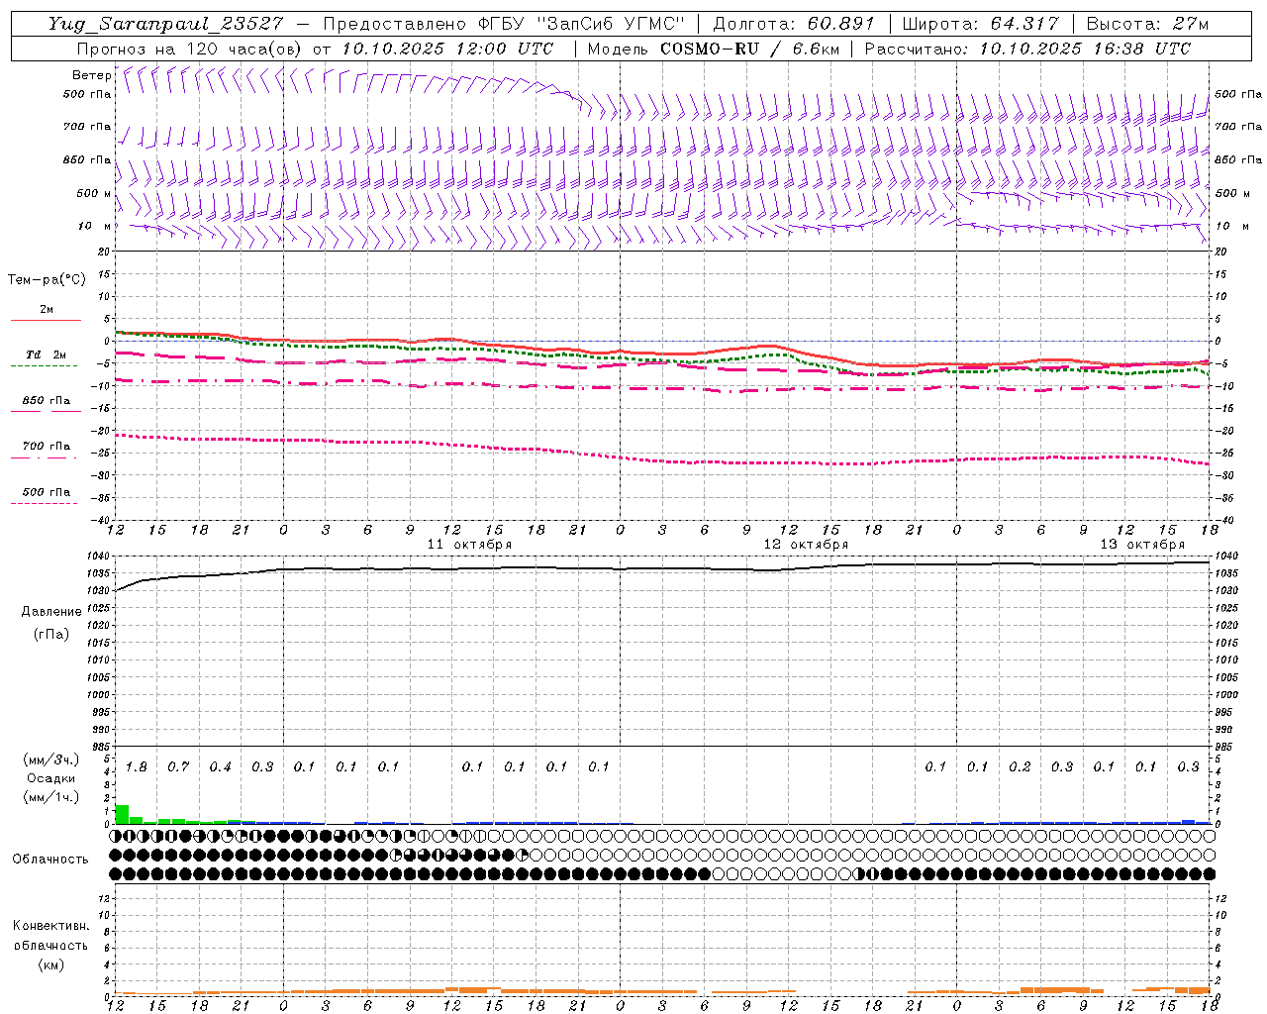Select the Широта: 64.317 header field

[980, 24]
